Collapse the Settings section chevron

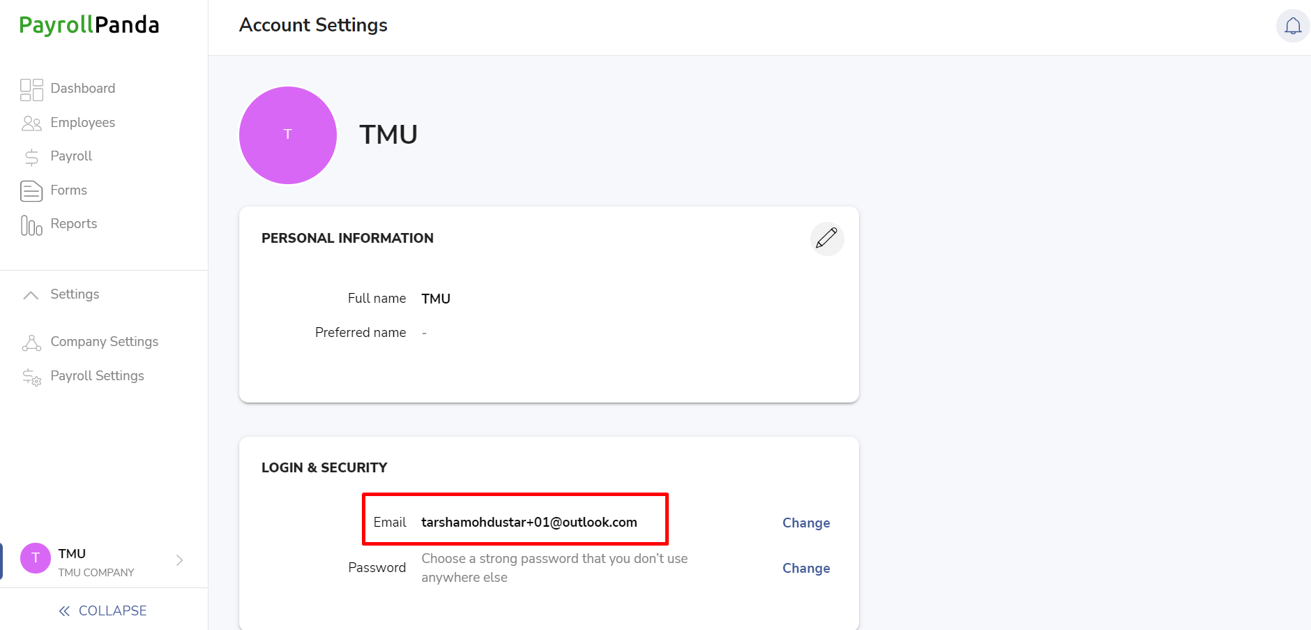31,295
